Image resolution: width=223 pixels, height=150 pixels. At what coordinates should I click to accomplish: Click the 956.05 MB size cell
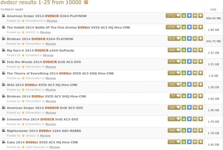213,18
